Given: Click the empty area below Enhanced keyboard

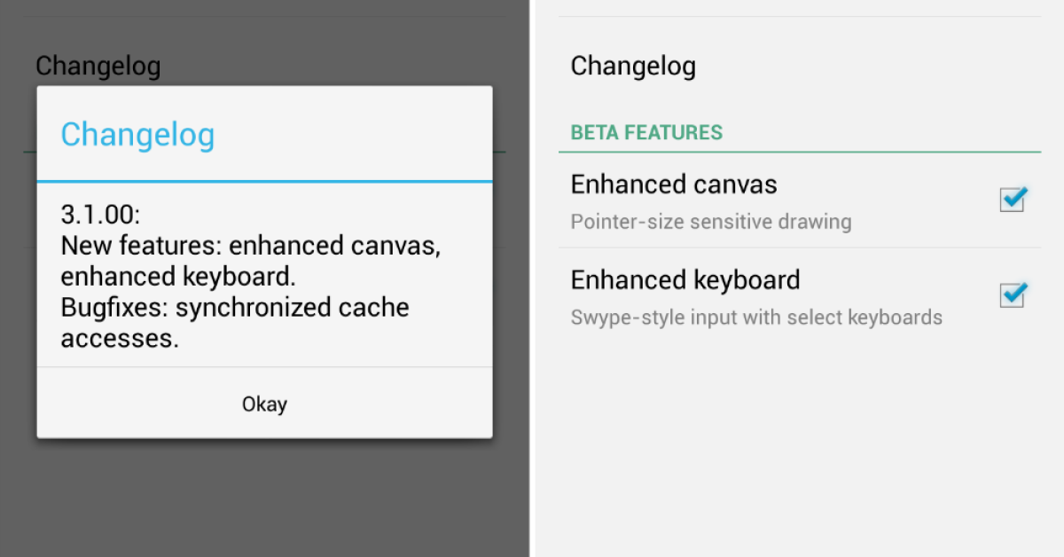Looking at the screenshot, I should point(798,443).
